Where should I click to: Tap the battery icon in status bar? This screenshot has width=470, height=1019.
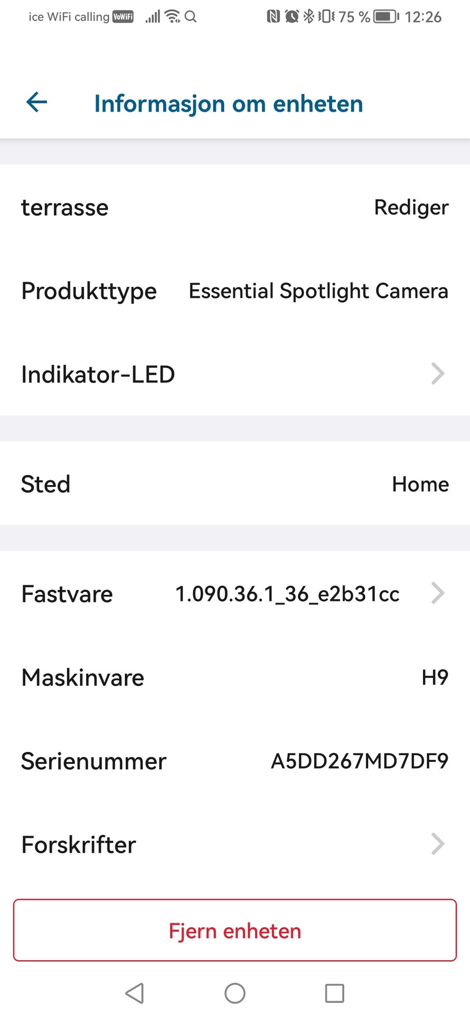pos(386,17)
